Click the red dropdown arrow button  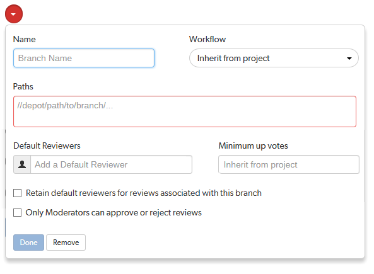14,14
